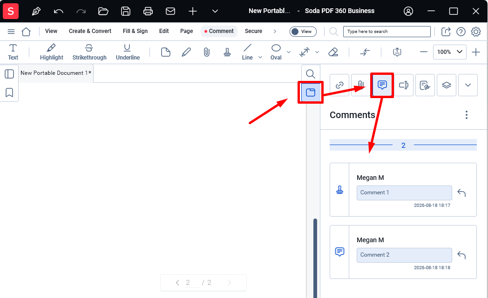Expand the Oval shapes dropdown
The height and width of the screenshot is (298, 488).
point(289,52)
